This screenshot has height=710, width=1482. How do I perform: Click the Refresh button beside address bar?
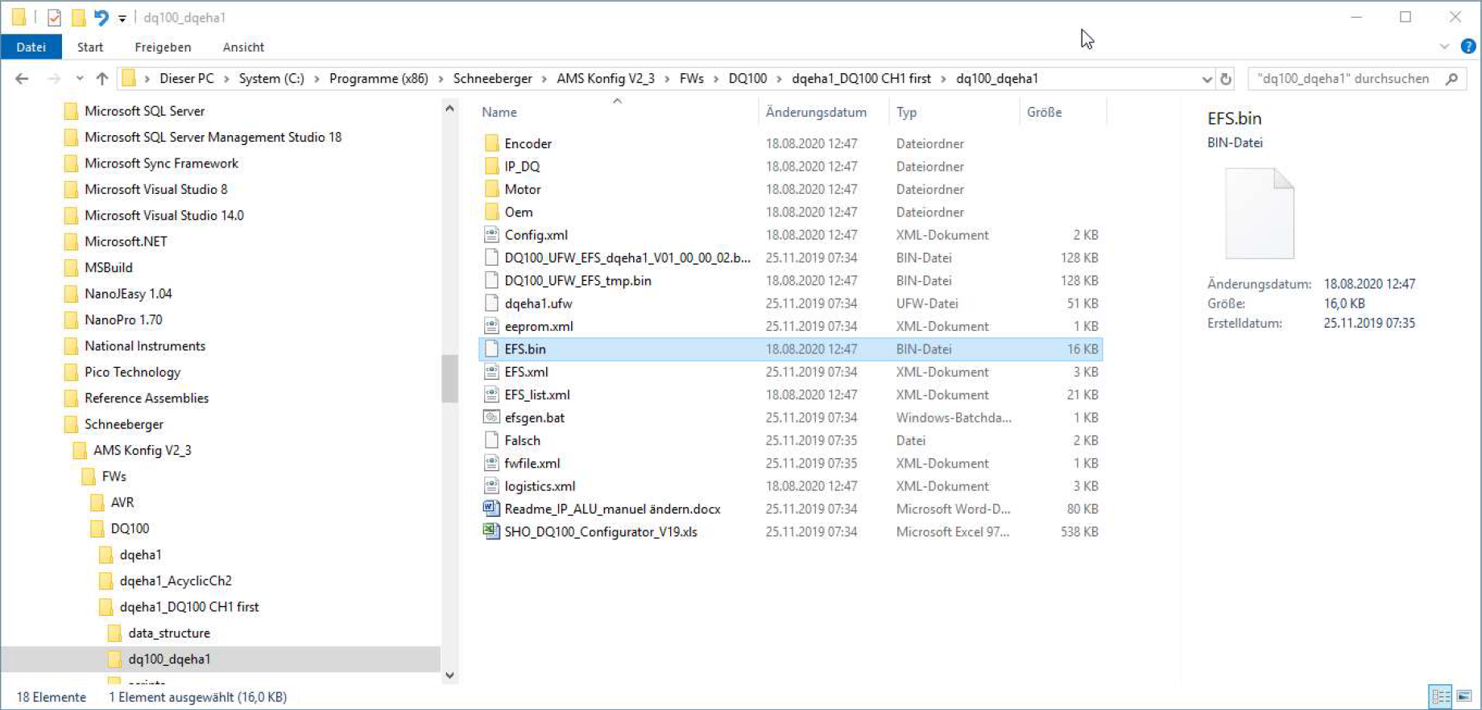1226,79
